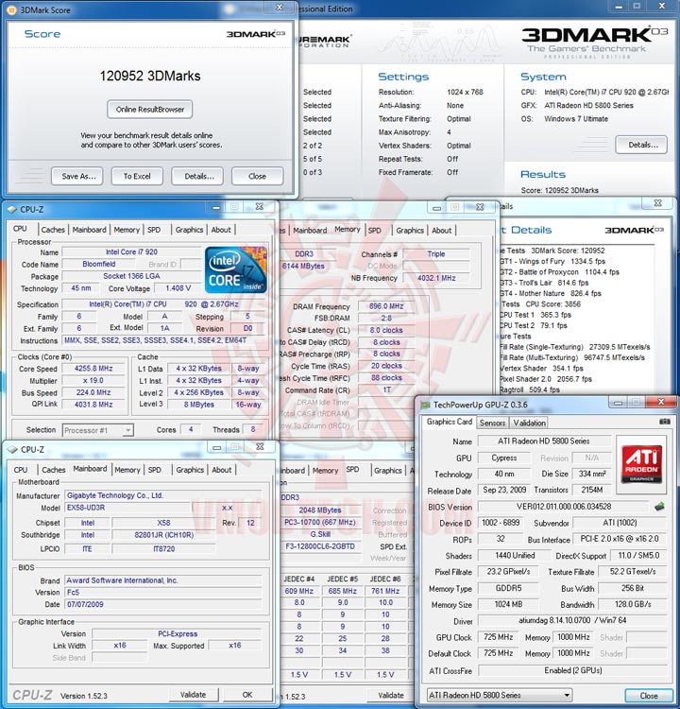
Task: Click the ATI CrossFire 'Enabled (2 GPUs)' field
Action: [x=572, y=670]
